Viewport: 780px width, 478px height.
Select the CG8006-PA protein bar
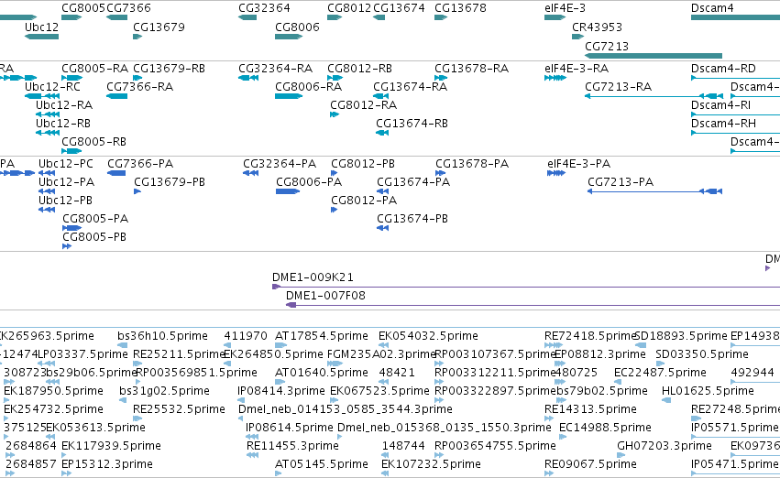click(x=288, y=191)
